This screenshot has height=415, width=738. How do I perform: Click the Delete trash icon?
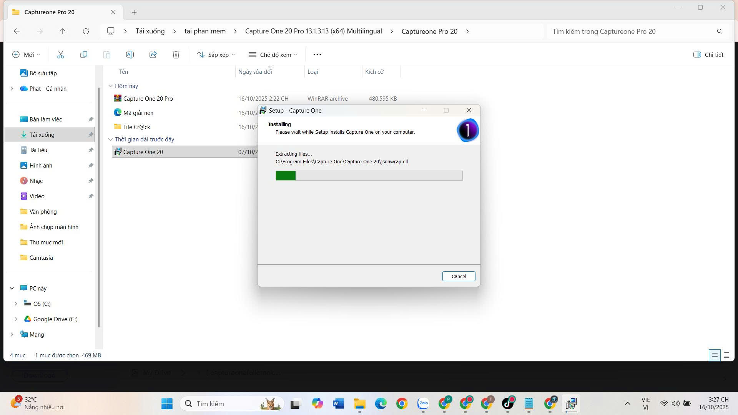[176, 55]
